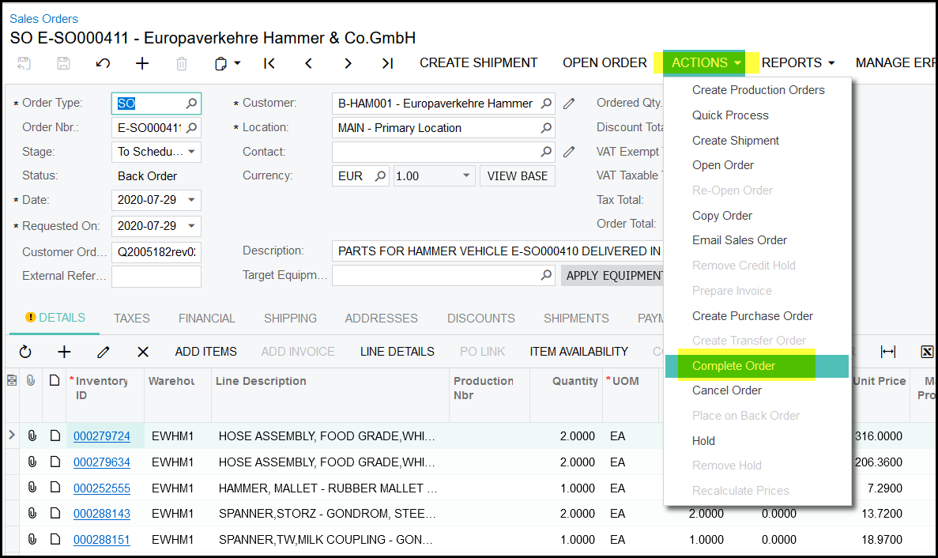The height and width of the screenshot is (558, 938).
Task: Go to first record using toolbar arrow
Action: coord(269,63)
